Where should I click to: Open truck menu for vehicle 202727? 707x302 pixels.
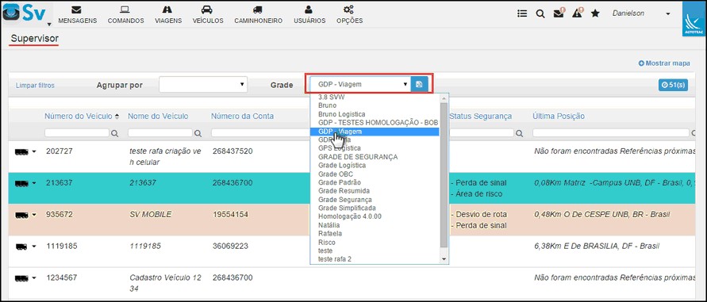(x=25, y=152)
